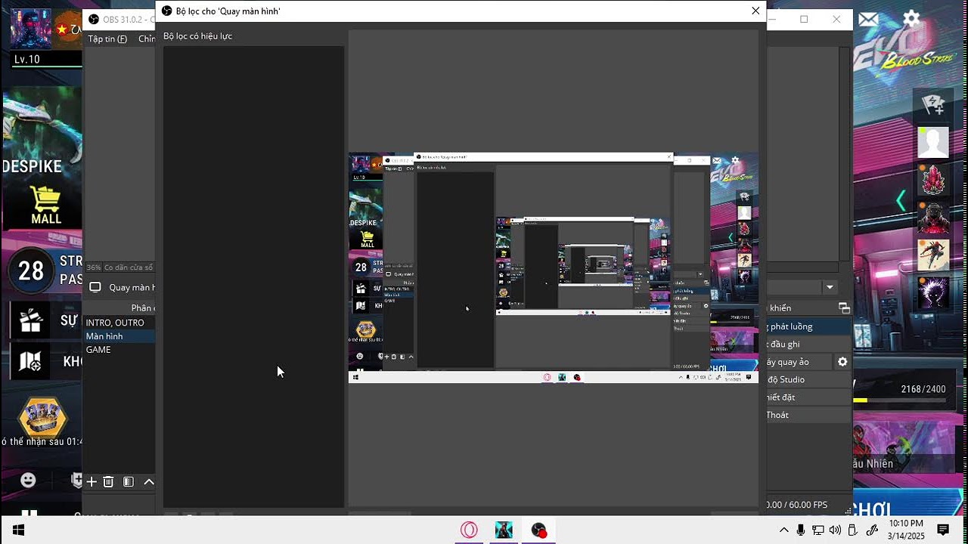Click the 'Co dãn cửa sổ' scaling label
The height and width of the screenshot is (544, 968).
pos(129,267)
